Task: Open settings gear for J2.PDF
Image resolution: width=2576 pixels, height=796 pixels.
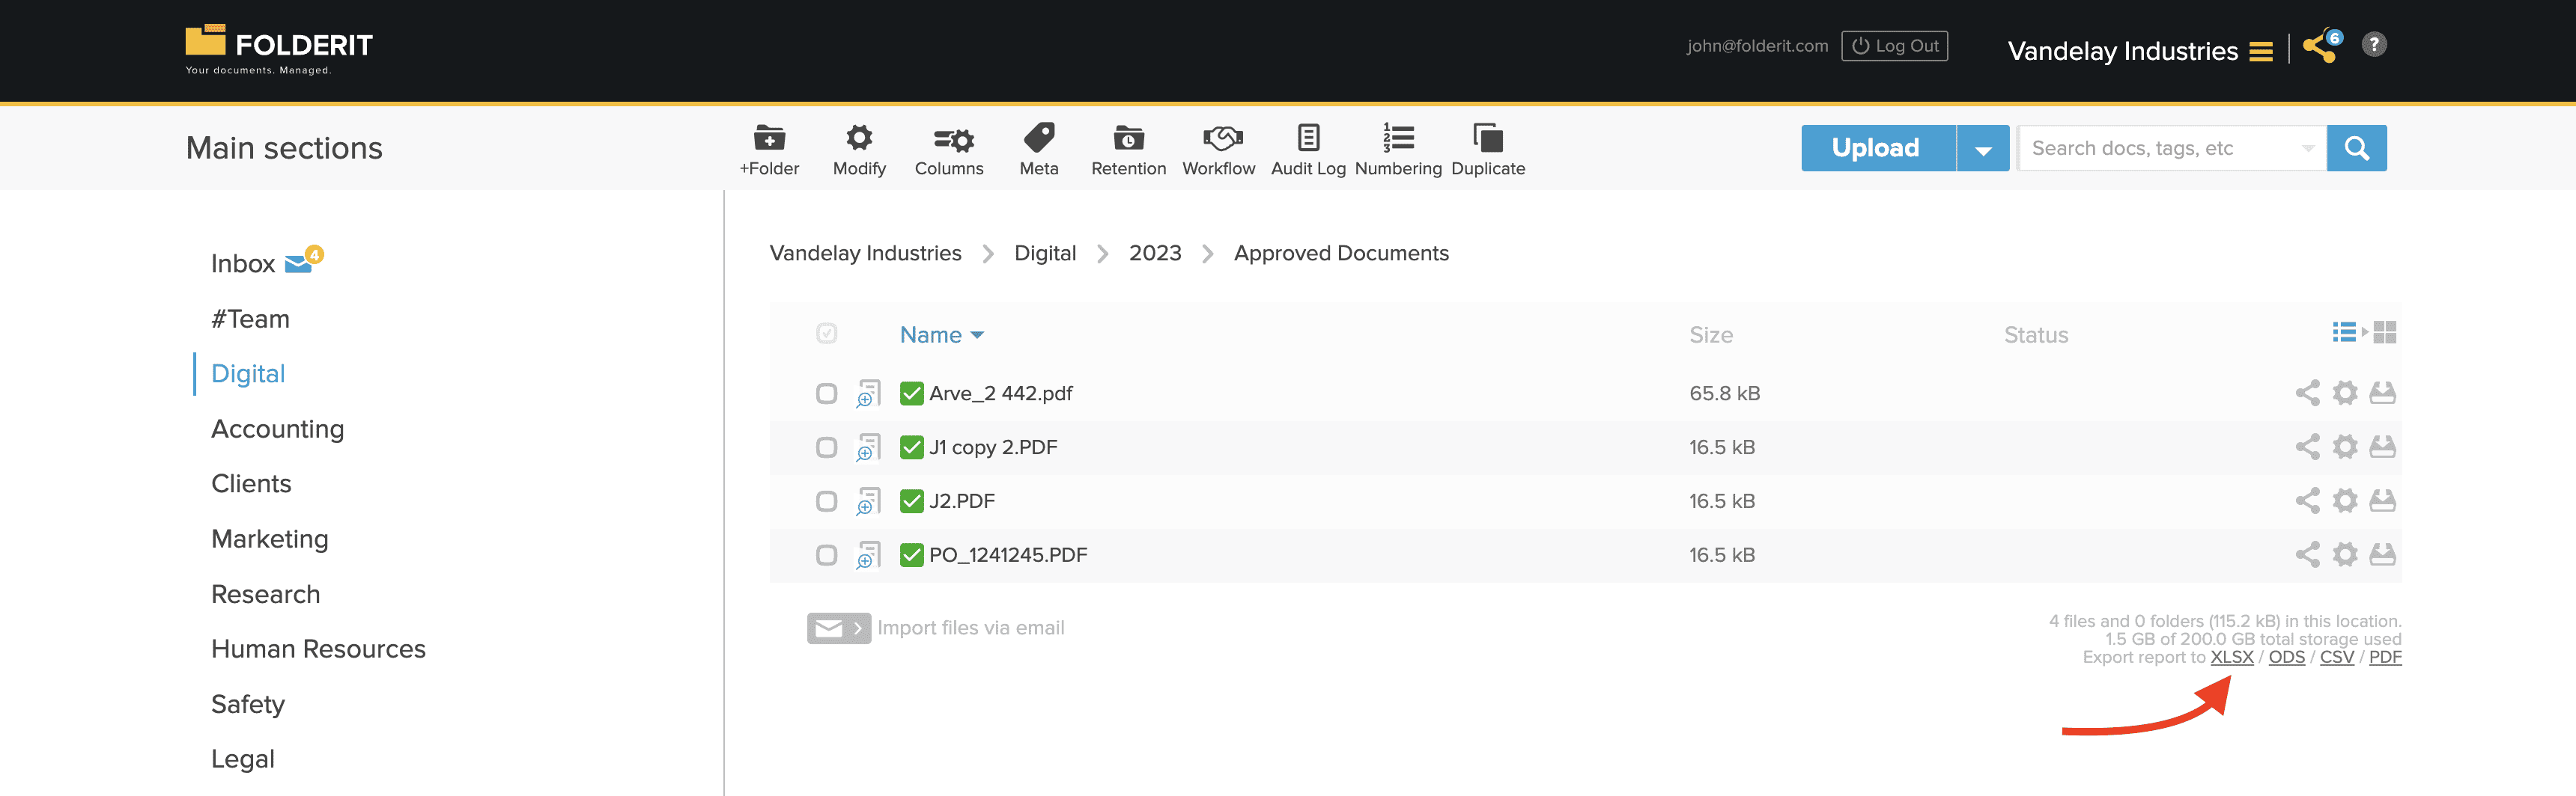Action: point(2345,501)
